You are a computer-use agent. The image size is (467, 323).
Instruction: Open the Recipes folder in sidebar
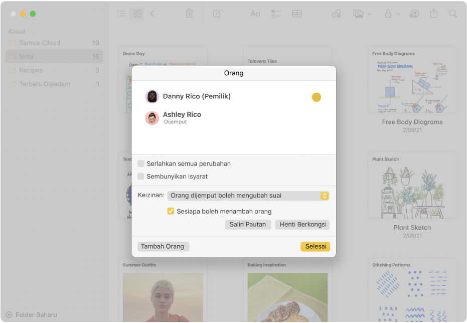[x=54, y=70]
